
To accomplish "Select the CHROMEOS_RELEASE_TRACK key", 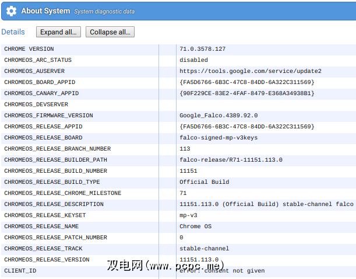I will click(x=43, y=249).
